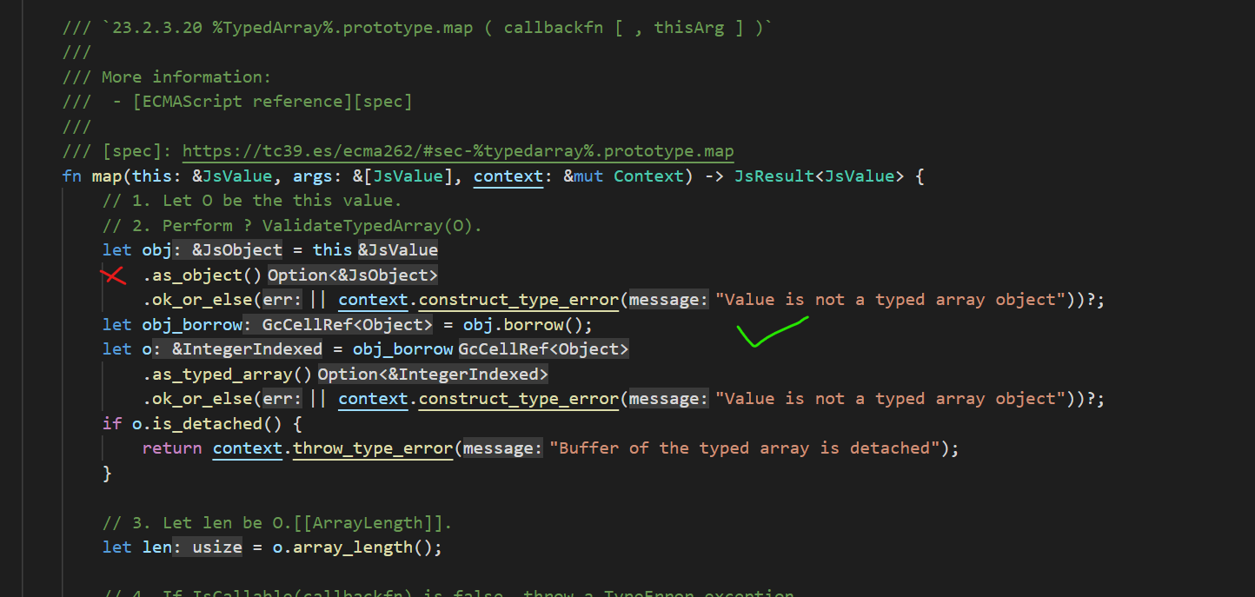This screenshot has width=1255, height=597.
Task: Click the 'map' function name in the fn signature
Action: [106, 176]
